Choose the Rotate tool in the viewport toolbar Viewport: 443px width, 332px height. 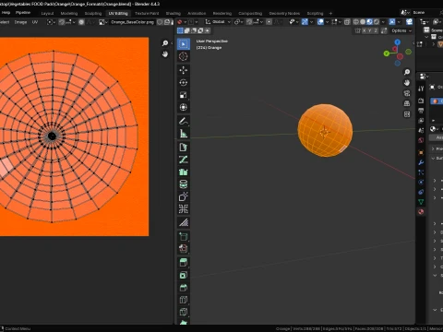184,82
